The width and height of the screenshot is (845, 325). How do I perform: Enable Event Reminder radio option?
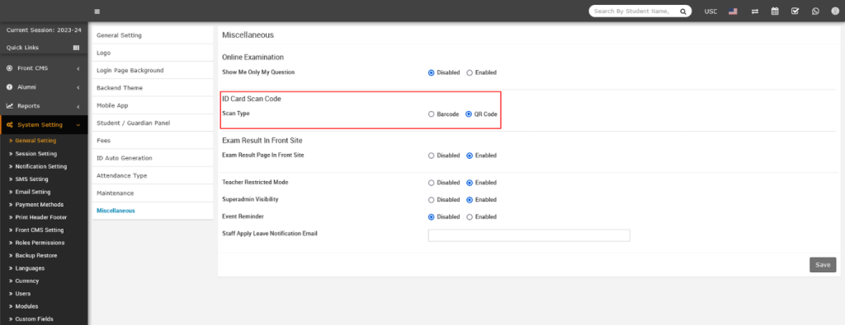[470, 217]
